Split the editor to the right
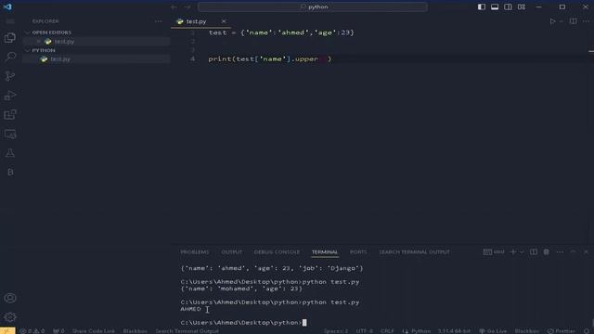The width and height of the screenshot is (594, 334). [x=574, y=21]
